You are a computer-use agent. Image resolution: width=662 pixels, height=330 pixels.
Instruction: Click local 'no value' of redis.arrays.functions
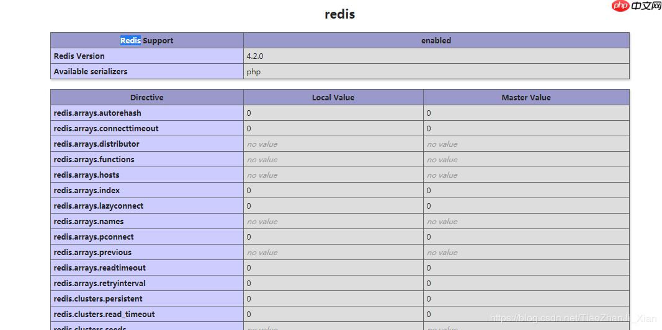262,159
